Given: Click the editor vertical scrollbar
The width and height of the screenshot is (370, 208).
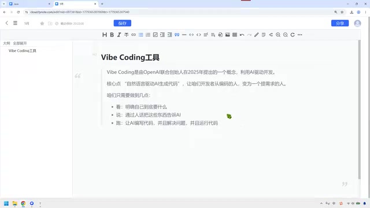Looking at the screenshot, I should coord(360,109).
